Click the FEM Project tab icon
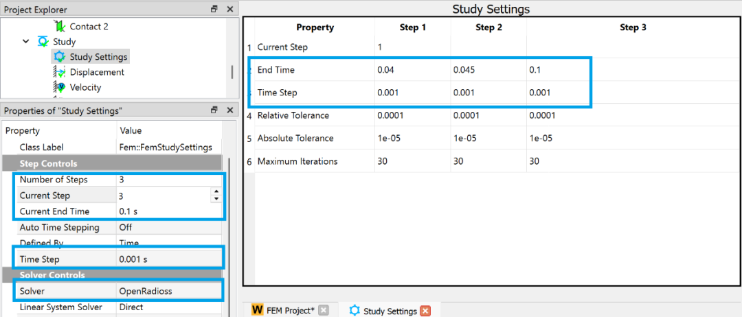 click(x=258, y=310)
